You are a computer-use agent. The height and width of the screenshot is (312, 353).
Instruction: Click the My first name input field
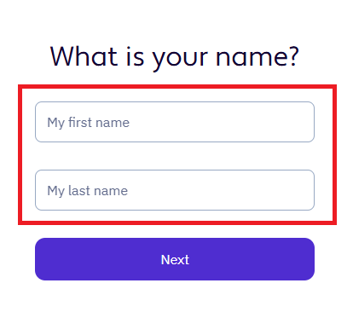(x=175, y=122)
